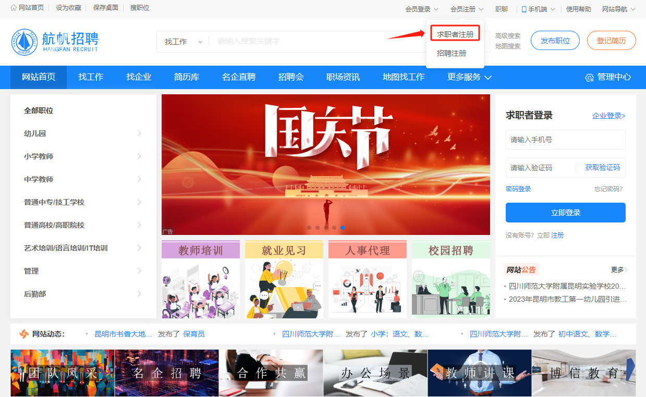Screen dimensions: 646x397
Task: Open the 人事代理 illustration tile
Action: (368, 280)
